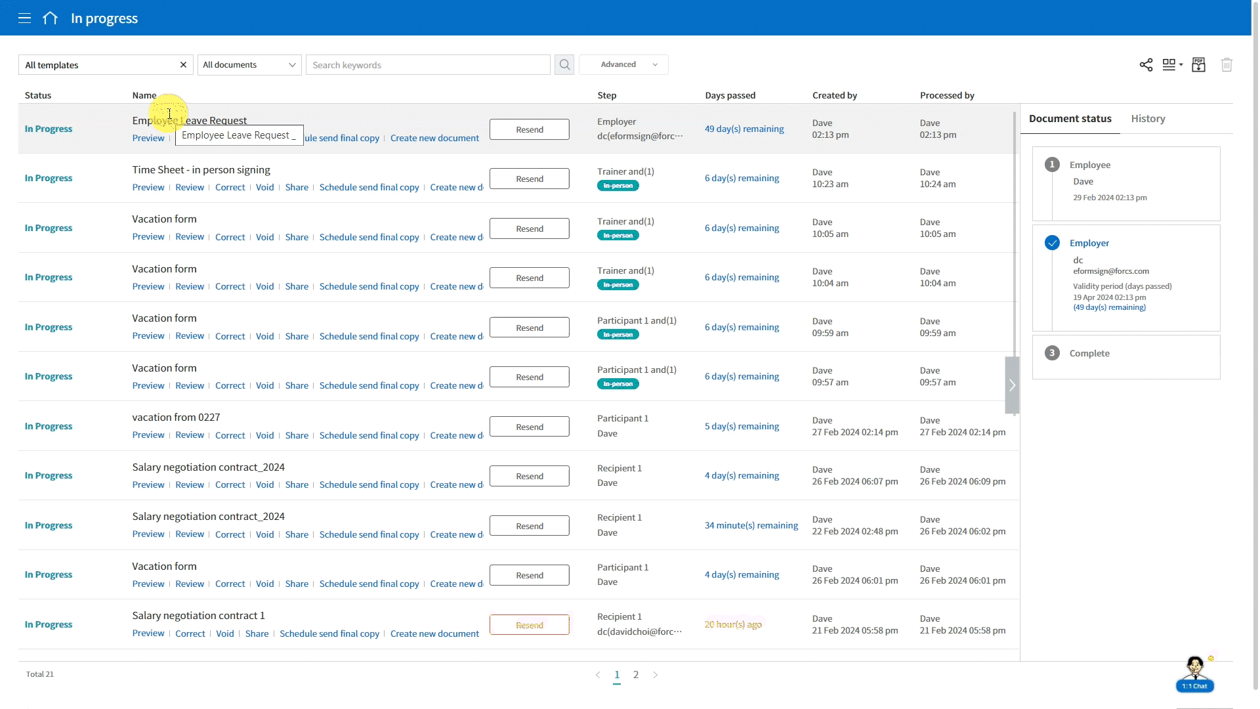Select page 1 in pagination
1260x709 pixels.
[x=617, y=675]
